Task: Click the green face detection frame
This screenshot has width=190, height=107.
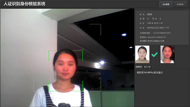Action: [66, 71]
